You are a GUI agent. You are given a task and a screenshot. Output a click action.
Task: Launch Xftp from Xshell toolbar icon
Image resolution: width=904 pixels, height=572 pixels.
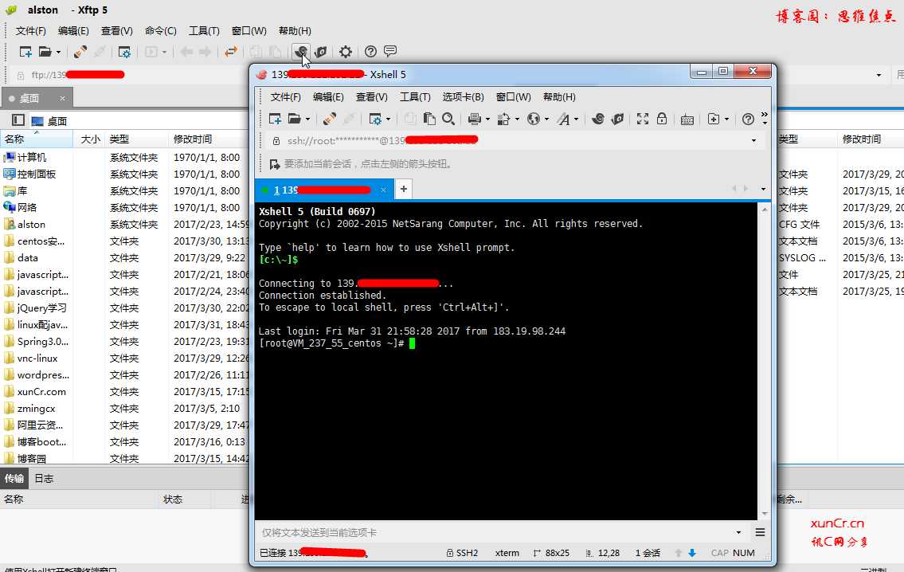click(x=617, y=119)
